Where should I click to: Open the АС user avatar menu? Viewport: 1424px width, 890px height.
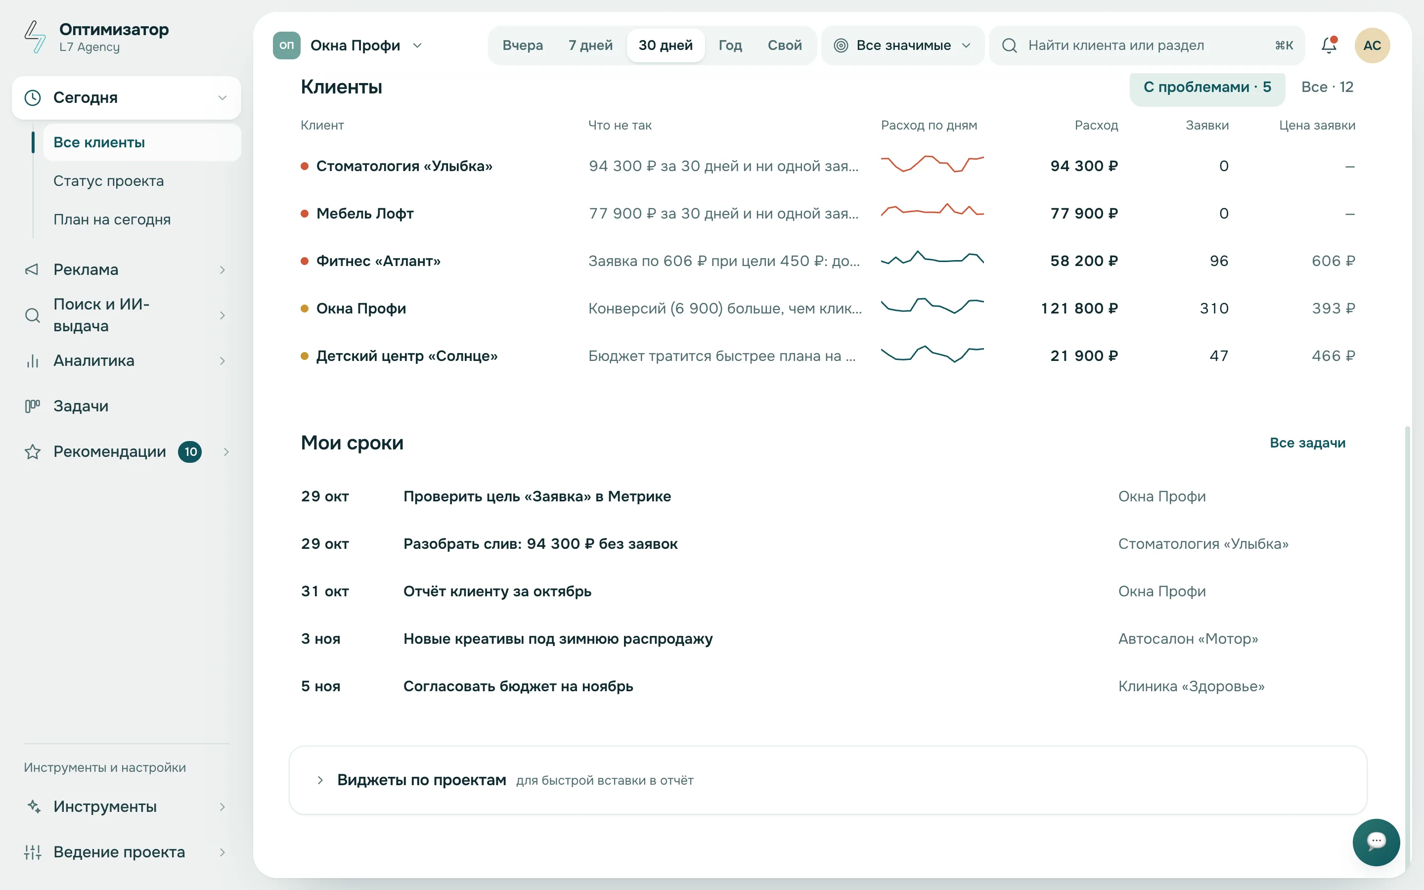[x=1372, y=45]
